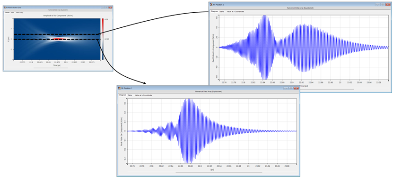The width and height of the screenshot is (393, 178).
Task: Open Value at x-Coordinate tab in Position 1
Action: pos(144,95)
